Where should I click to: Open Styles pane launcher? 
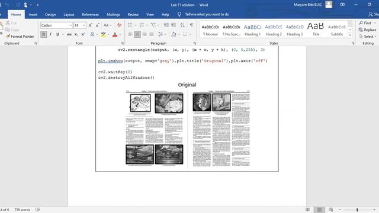(x=353, y=43)
